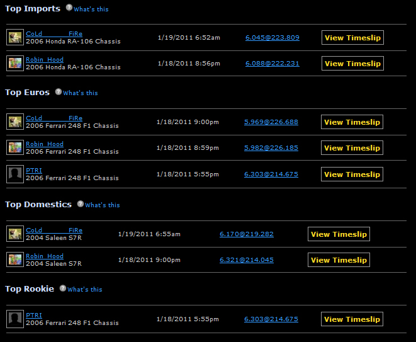Open the 6.045@223.809 time link
Viewport: 416px width, 342px height.
(x=272, y=38)
